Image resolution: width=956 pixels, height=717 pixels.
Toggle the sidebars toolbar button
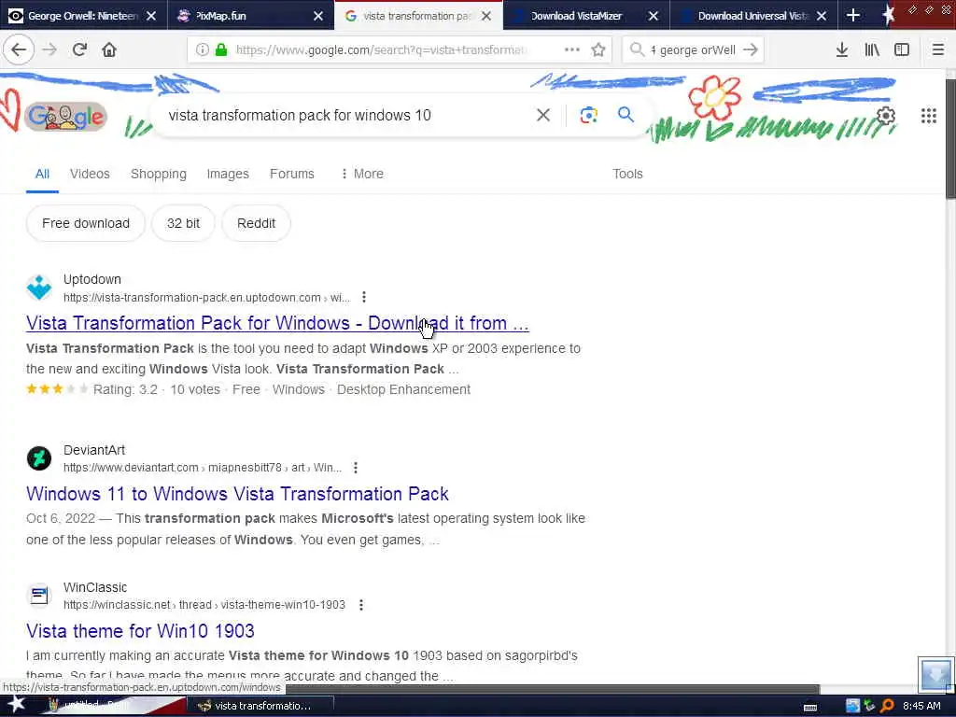pyautogui.click(x=902, y=49)
